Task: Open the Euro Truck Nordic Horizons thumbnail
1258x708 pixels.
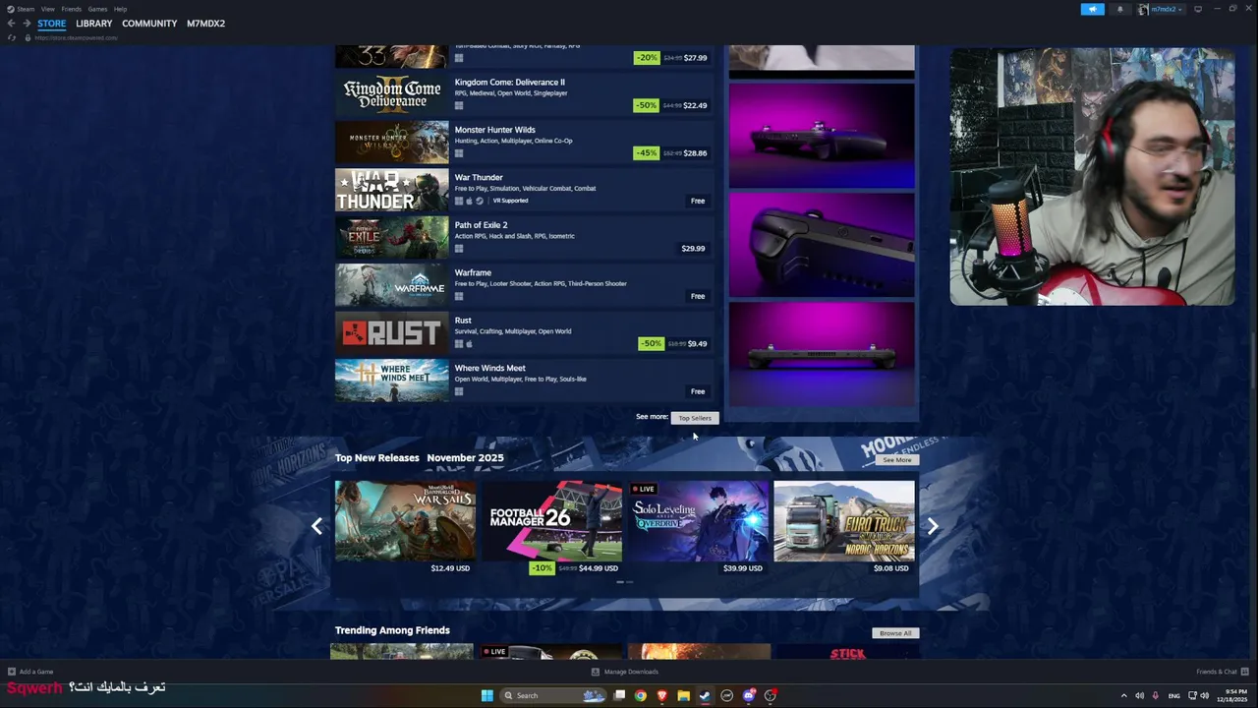Action: 844,521
